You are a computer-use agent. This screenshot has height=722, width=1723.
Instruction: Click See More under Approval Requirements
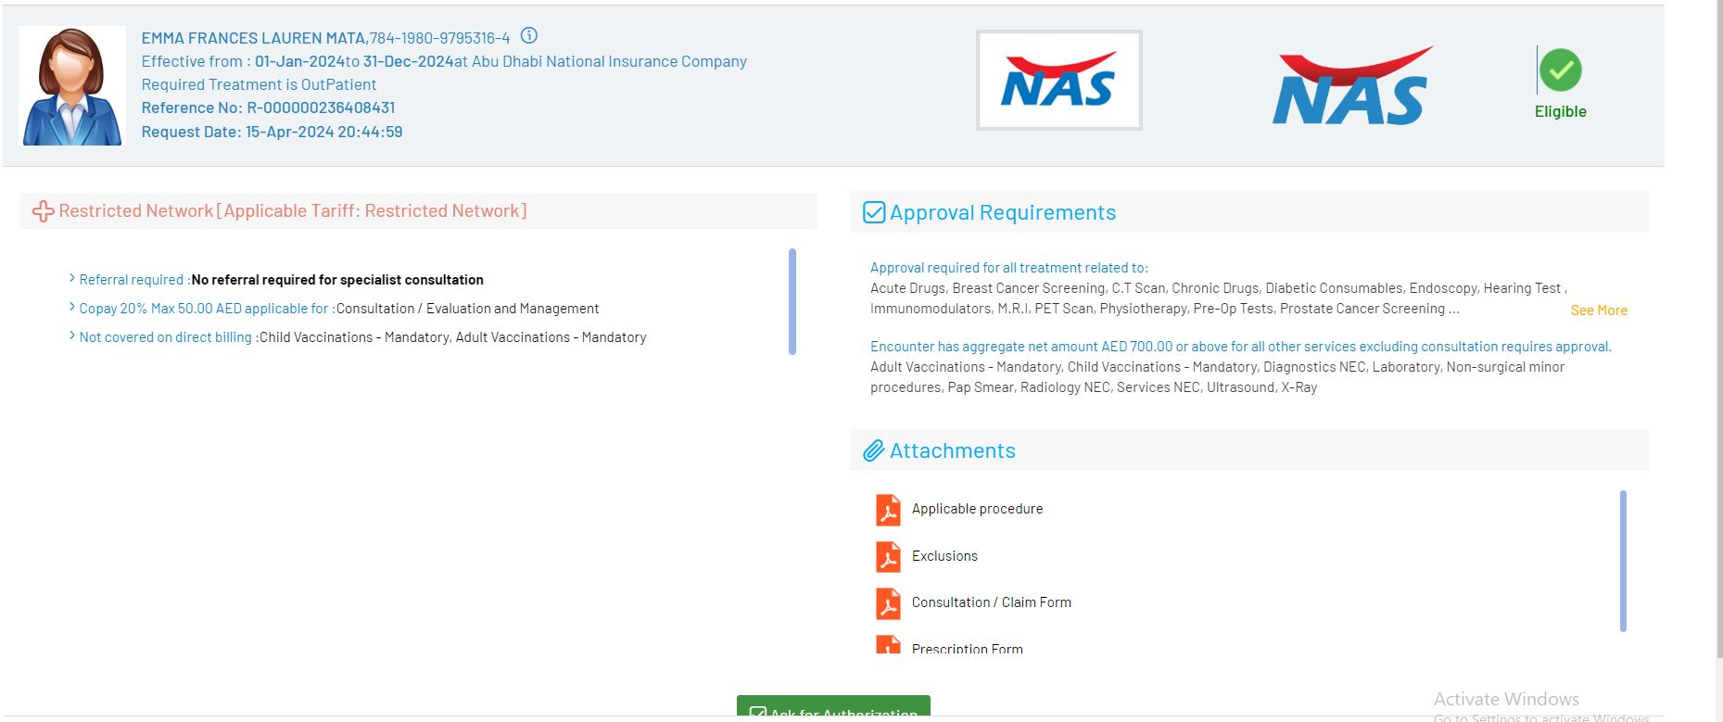[x=1599, y=310]
